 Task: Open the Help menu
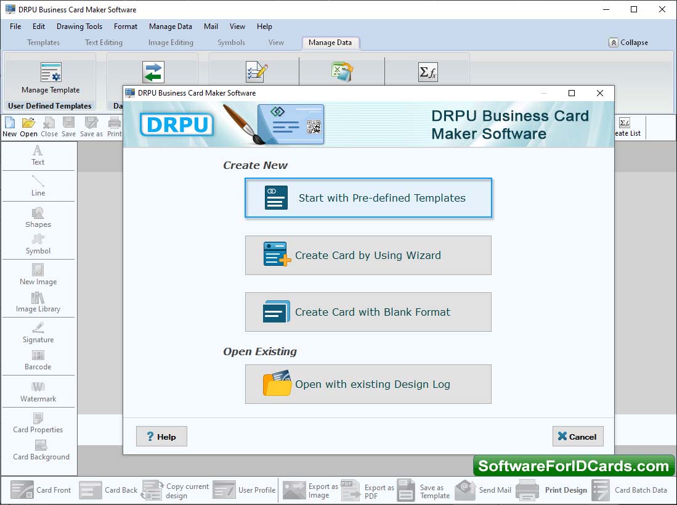pyautogui.click(x=264, y=27)
